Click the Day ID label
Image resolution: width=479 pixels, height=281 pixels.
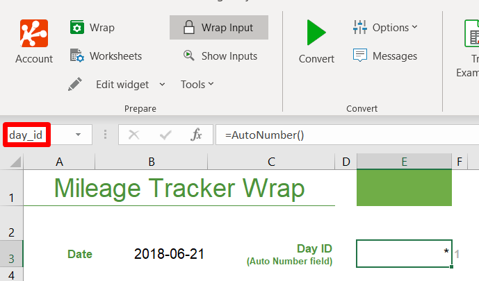point(314,248)
